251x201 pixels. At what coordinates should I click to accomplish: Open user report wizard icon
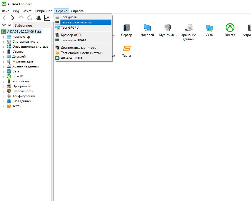point(38,18)
